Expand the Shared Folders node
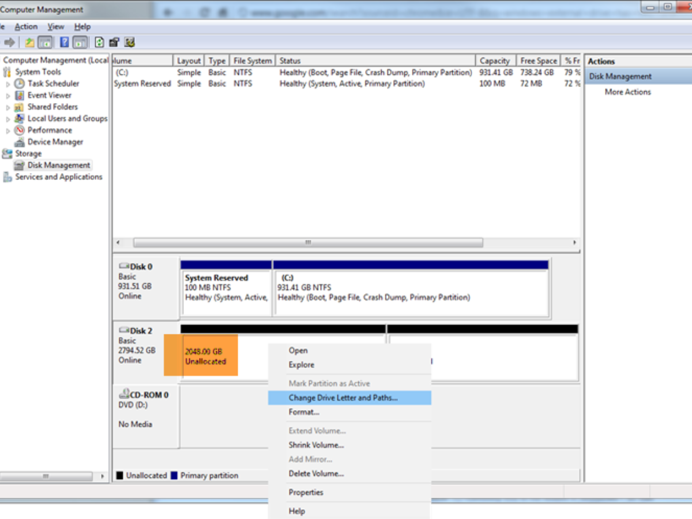692x519 pixels. click(8, 107)
